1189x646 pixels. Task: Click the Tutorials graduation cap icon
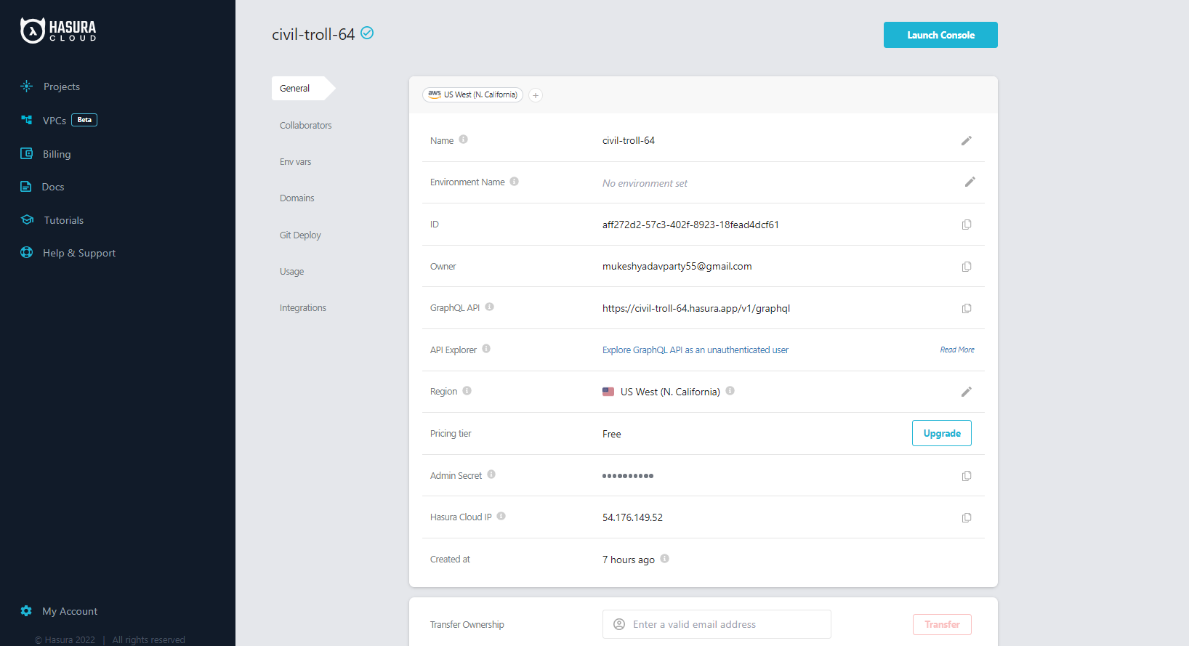click(x=28, y=219)
